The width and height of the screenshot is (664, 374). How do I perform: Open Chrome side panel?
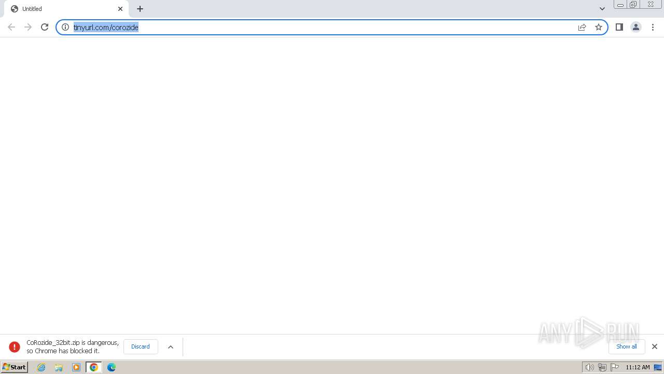pyautogui.click(x=619, y=27)
